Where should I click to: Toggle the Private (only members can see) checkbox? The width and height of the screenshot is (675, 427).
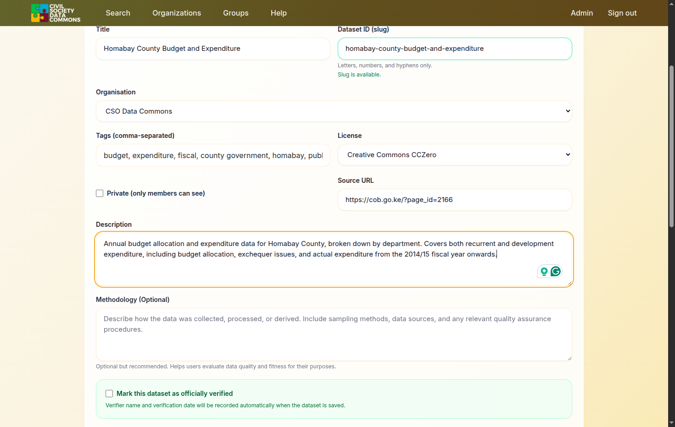coord(100,193)
